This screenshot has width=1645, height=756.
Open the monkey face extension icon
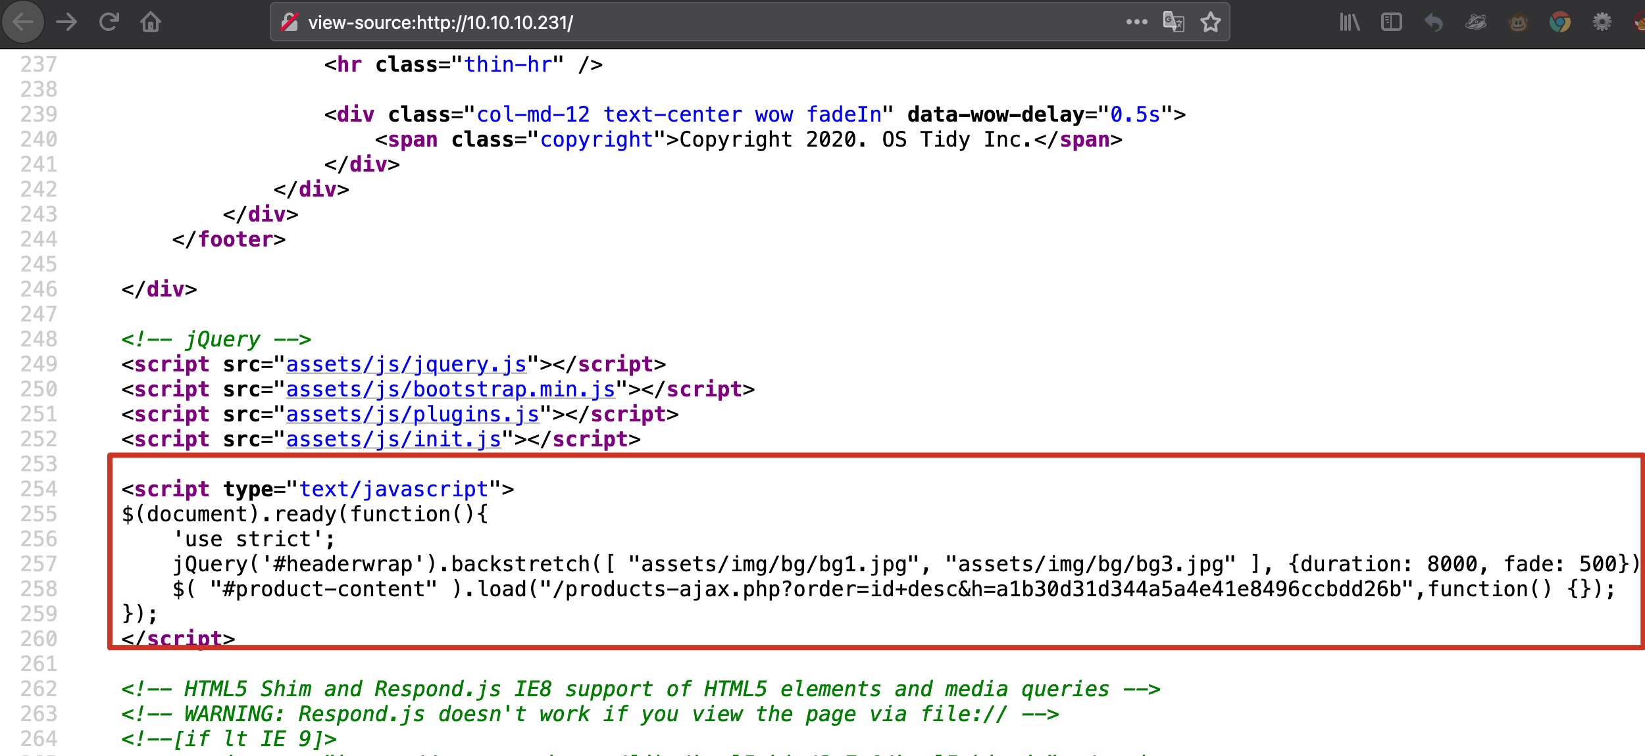tap(1518, 22)
